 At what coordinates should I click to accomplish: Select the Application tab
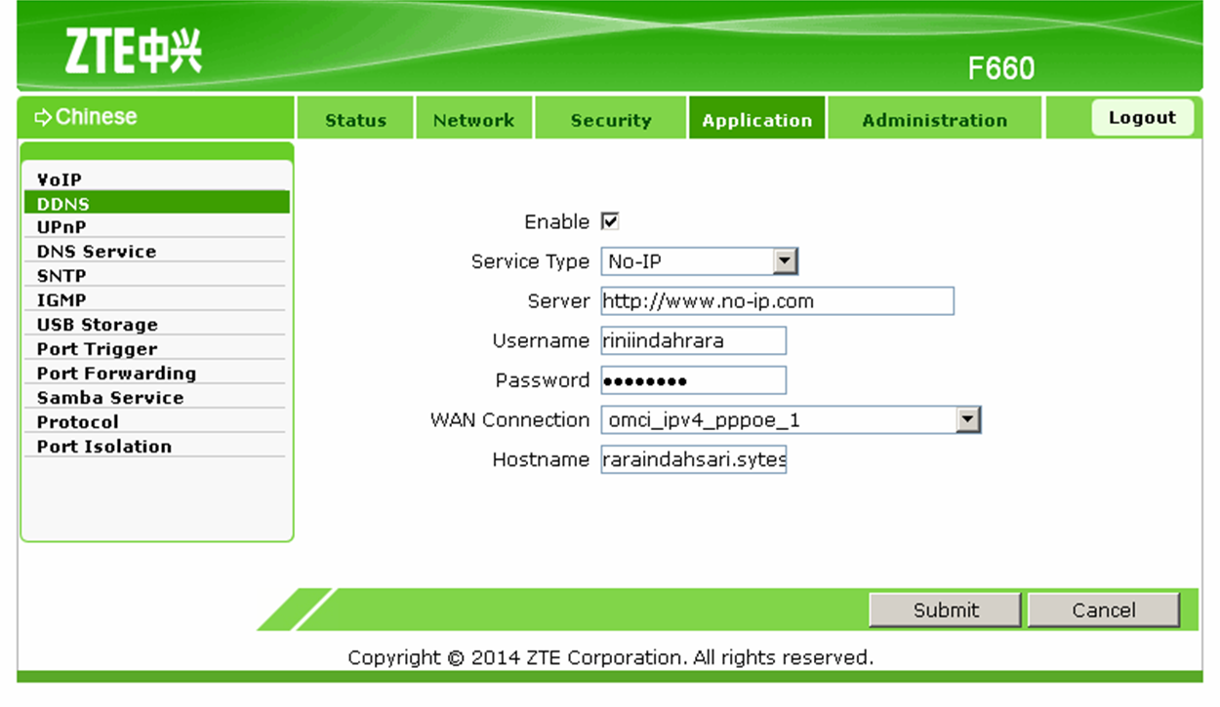click(x=756, y=120)
